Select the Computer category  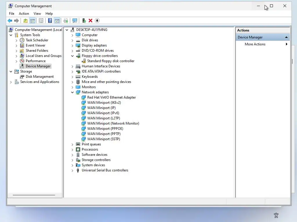point(90,35)
